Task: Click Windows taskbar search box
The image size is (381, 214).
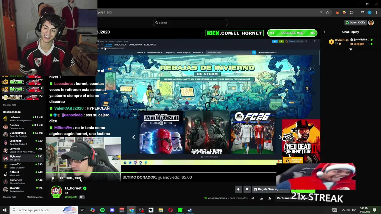Action: coord(44,210)
